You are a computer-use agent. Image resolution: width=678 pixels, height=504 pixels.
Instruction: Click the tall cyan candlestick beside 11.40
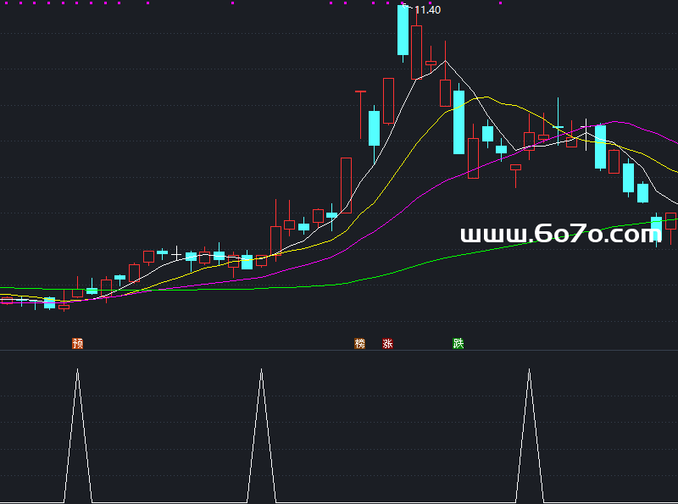coord(403,30)
